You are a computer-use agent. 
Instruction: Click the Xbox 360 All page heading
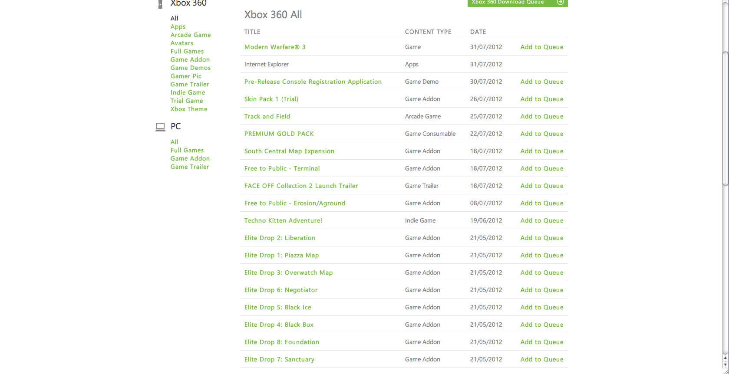point(273,15)
